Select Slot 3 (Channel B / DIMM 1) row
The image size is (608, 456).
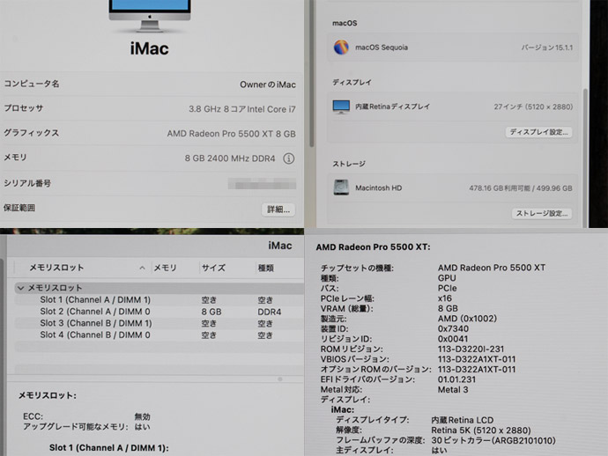coord(159,323)
